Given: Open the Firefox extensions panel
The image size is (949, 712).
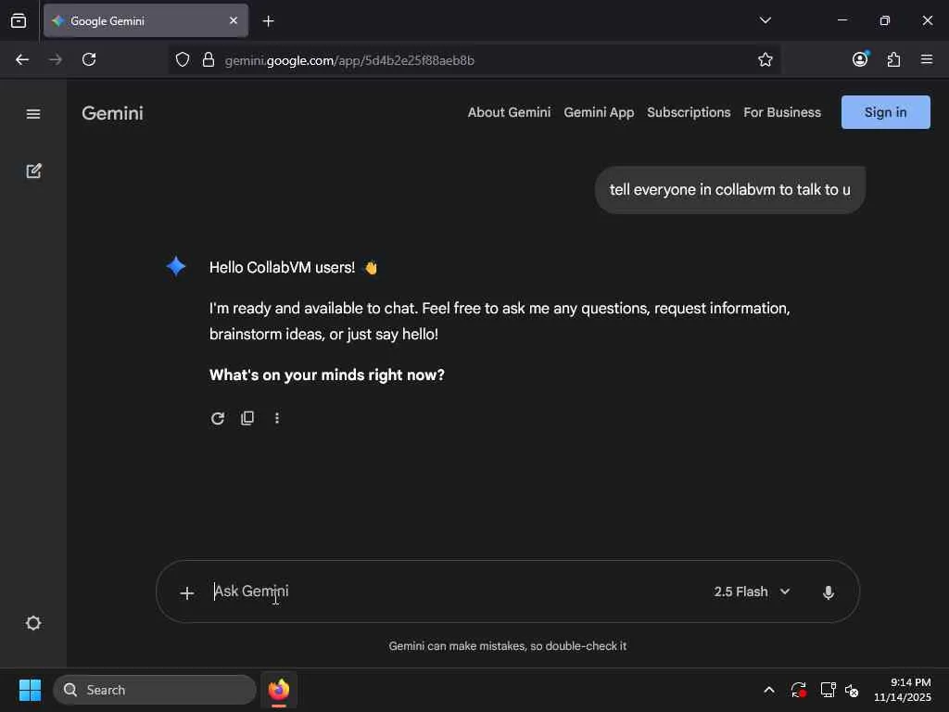Looking at the screenshot, I should click(x=893, y=59).
